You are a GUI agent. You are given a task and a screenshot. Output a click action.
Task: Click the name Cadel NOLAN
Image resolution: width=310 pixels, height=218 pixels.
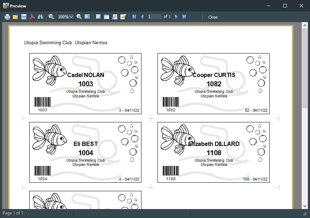coord(86,75)
